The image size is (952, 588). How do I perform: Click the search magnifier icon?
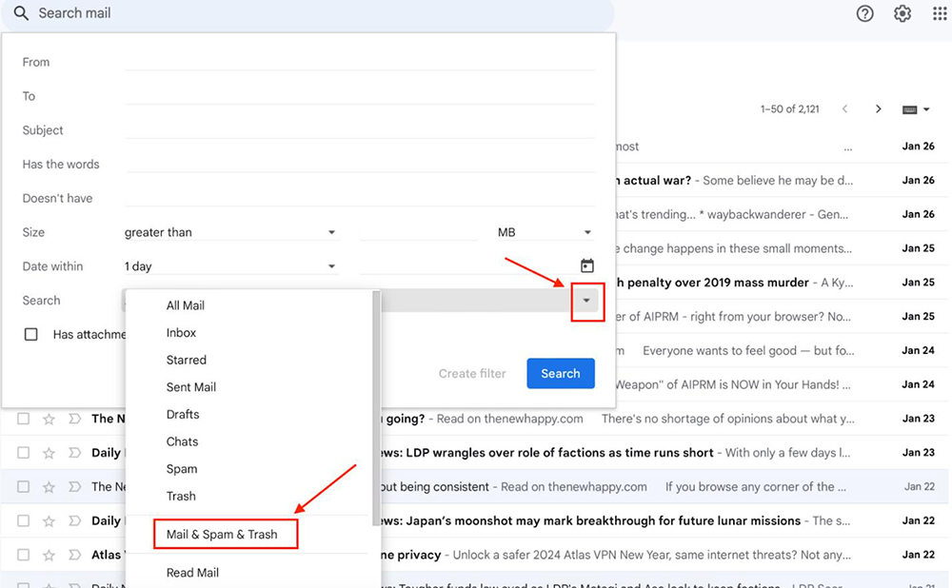[x=21, y=13]
